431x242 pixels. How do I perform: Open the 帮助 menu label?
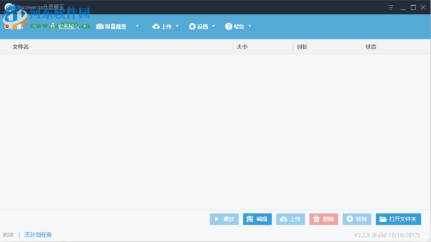[x=239, y=26]
